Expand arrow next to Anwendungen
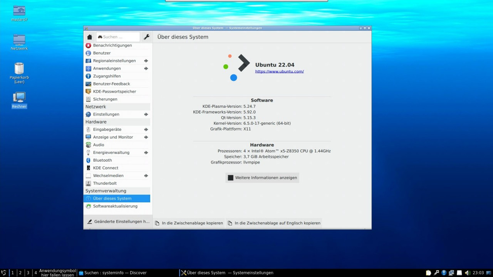The image size is (493, 277). click(146, 68)
